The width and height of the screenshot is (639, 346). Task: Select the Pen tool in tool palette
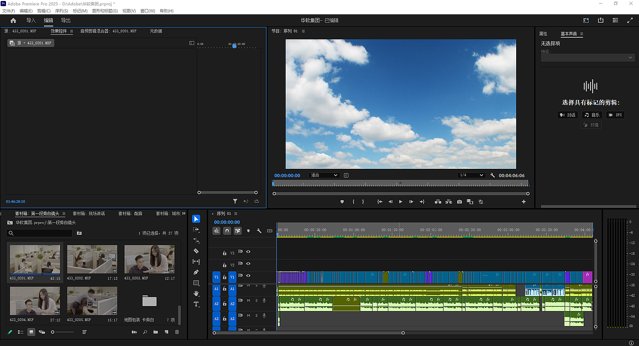(x=196, y=272)
